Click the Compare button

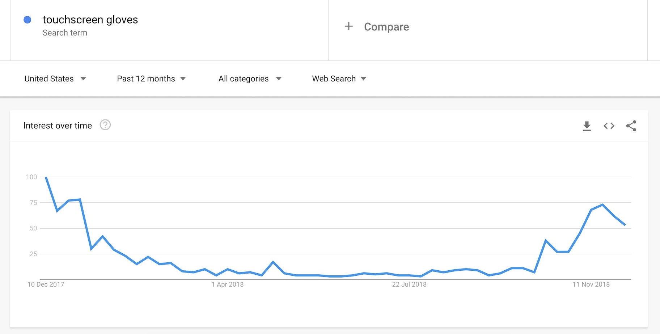click(x=386, y=27)
